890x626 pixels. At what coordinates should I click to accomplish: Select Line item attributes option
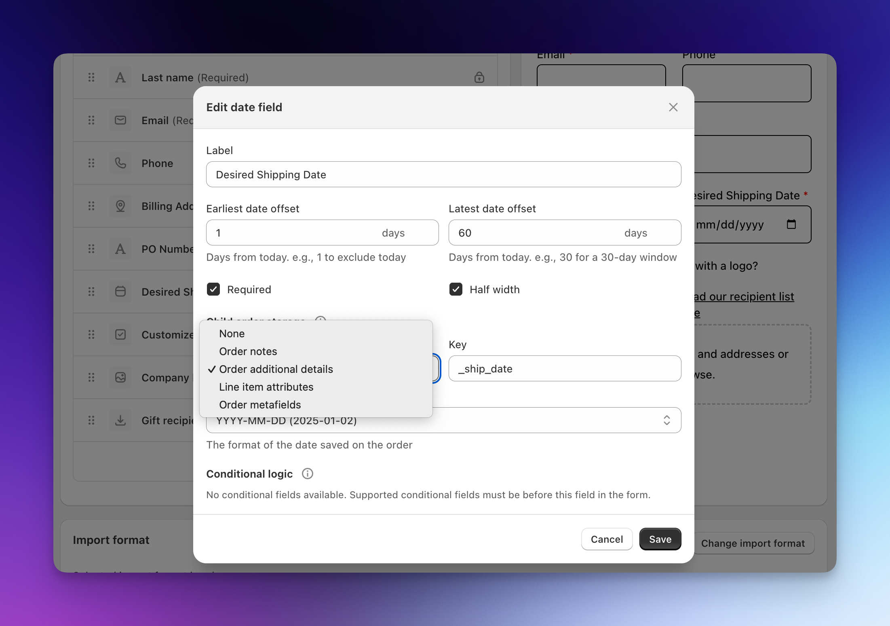click(x=316, y=387)
